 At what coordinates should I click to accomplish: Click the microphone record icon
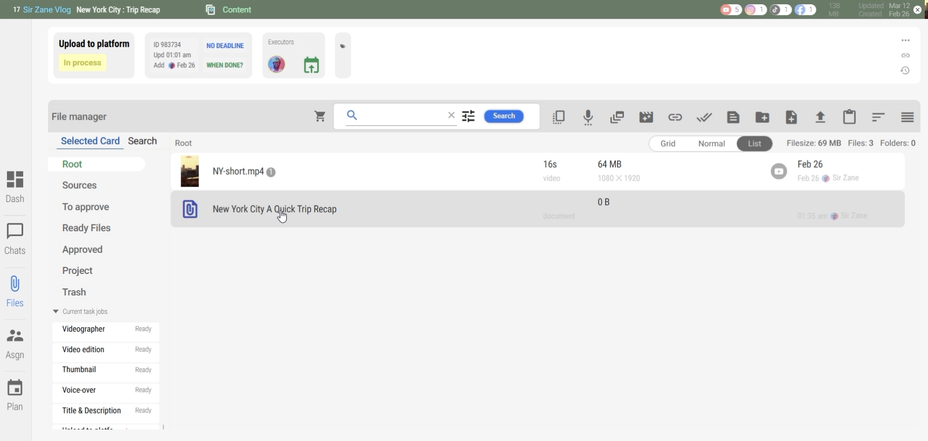588,118
